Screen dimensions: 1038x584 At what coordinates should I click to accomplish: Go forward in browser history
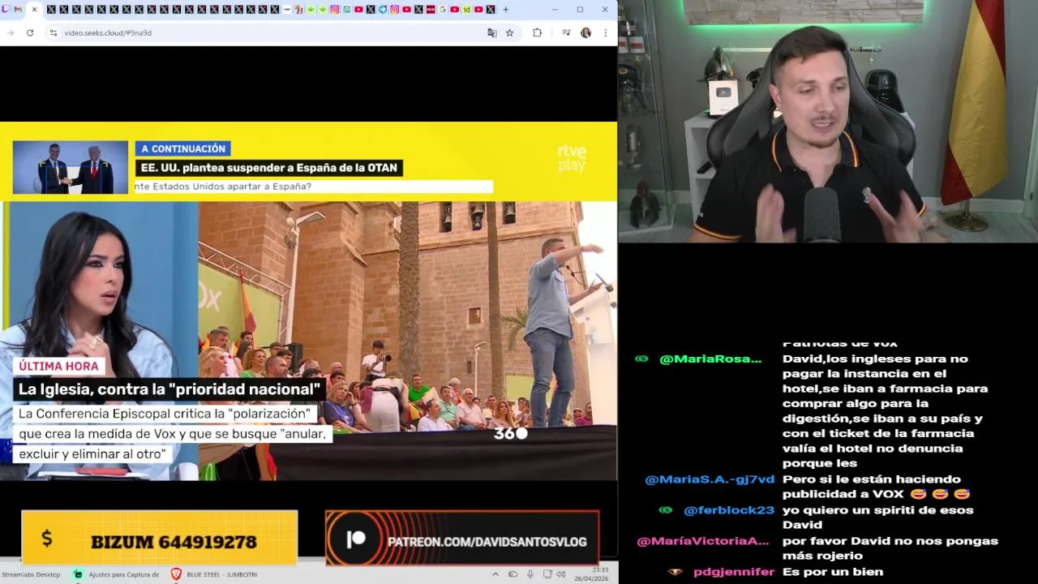pyautogui.click(x=11, y=32)
